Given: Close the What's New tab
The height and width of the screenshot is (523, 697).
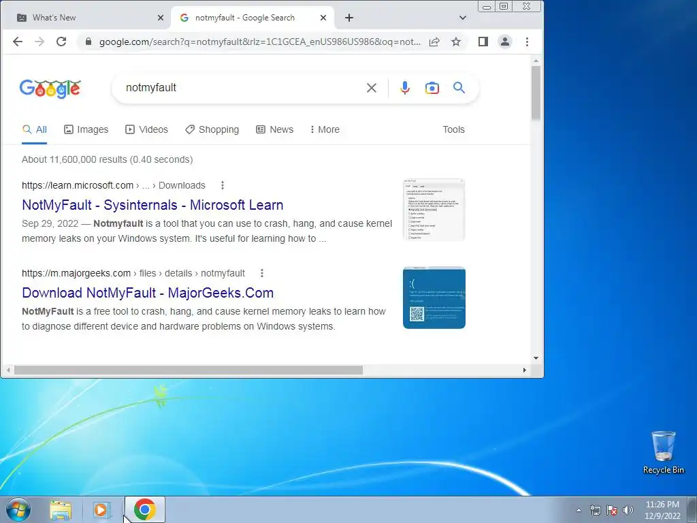Looking at the screenshot, I should 161,18.
